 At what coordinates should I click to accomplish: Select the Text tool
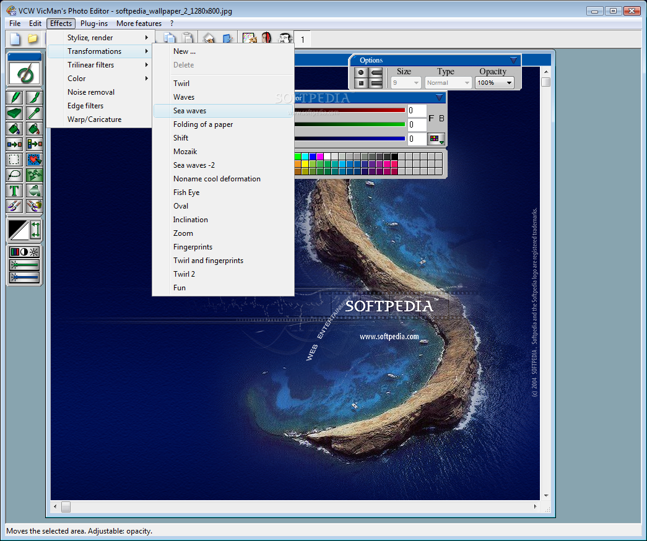(x=14, y=191)
